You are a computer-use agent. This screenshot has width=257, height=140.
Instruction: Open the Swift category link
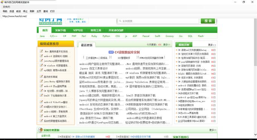pyautogui.click(x=157, y=36)
